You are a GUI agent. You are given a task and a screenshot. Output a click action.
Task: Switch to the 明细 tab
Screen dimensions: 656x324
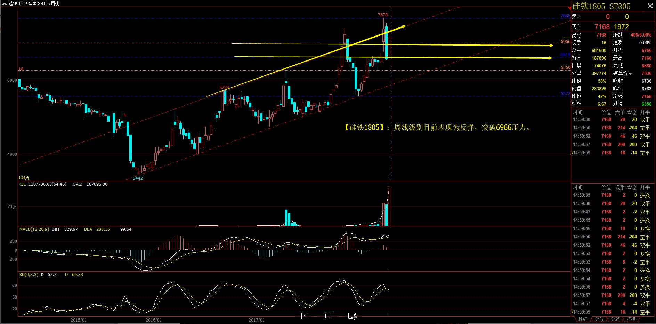pos(583,319)
